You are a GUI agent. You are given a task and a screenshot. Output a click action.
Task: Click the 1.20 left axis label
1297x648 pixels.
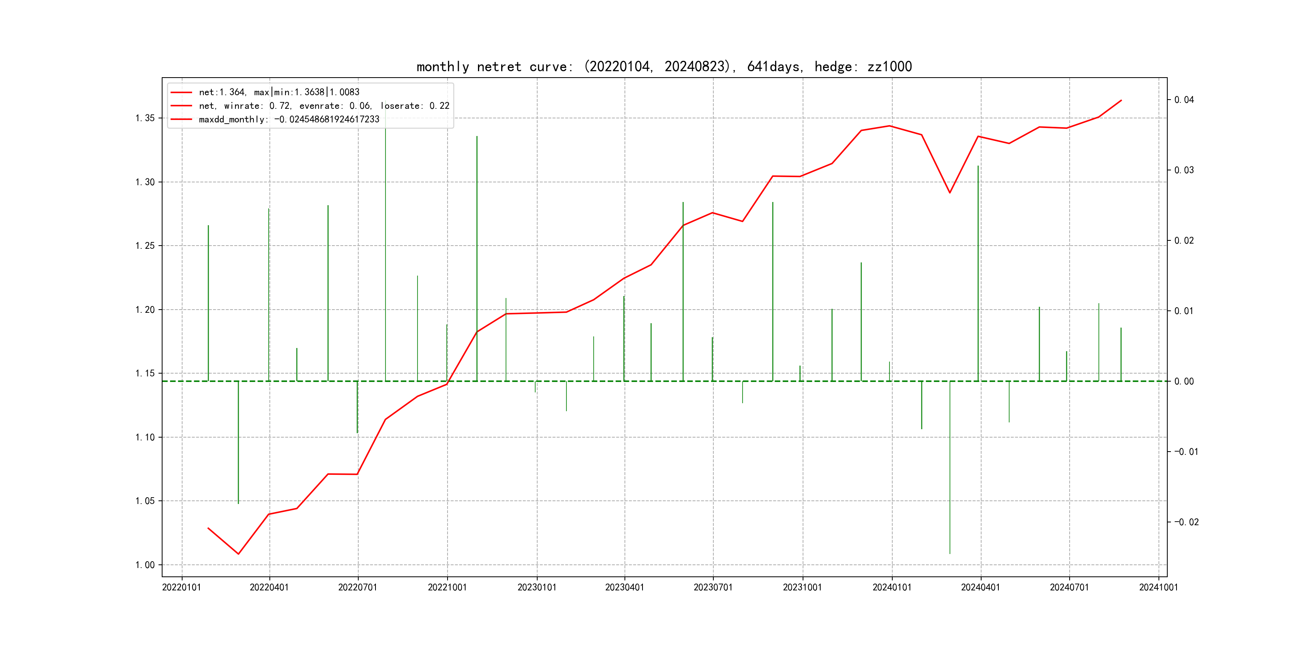[145, 310]
